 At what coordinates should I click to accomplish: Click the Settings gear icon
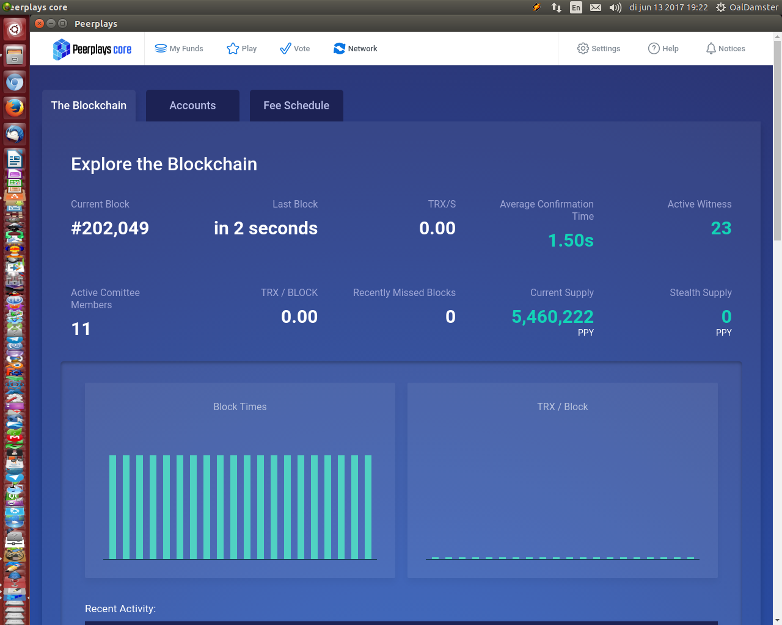coord(583,48)
